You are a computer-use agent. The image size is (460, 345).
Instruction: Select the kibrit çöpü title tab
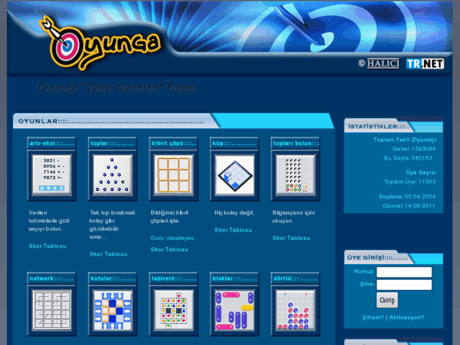[173, 143]
